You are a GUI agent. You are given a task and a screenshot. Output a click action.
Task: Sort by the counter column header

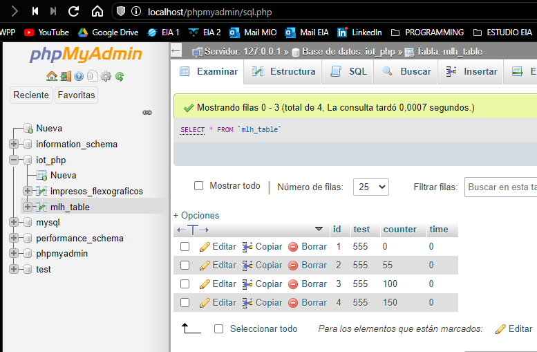399,230
